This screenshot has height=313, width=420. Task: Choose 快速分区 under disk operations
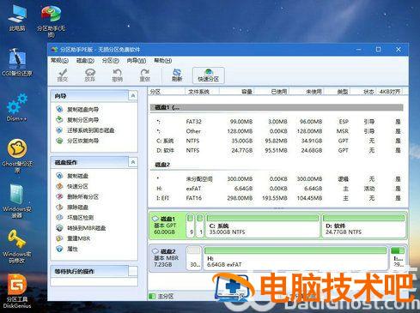[72, 186]
